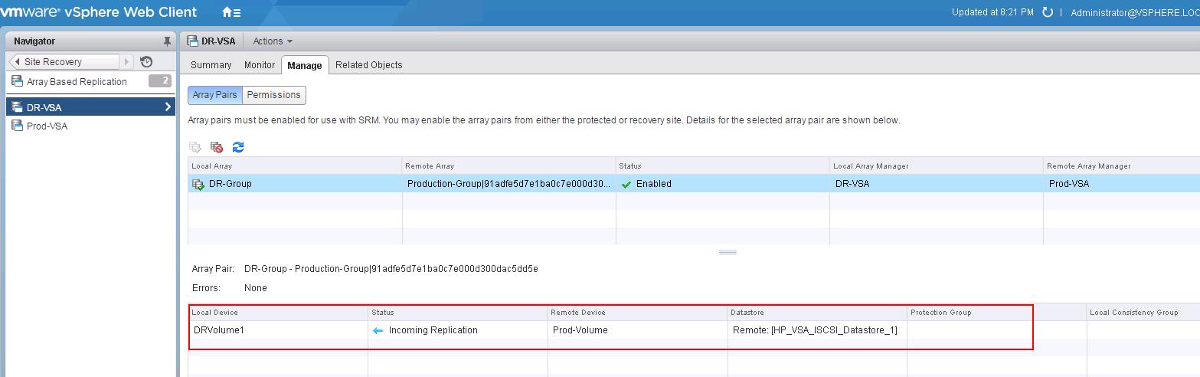Sort by Local Device column header
The image size is (1200, 377).
coord(278,313)
